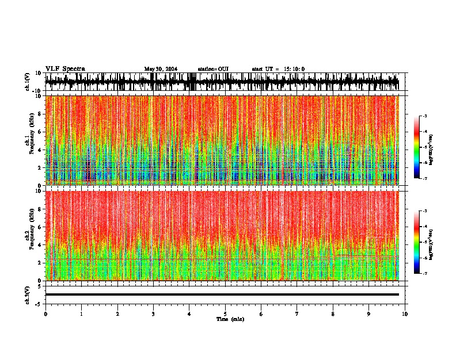Viewport: 456px width, 352px height.
Task: Select the date 'May 30, 2024'
Action: tap(161, 69)
